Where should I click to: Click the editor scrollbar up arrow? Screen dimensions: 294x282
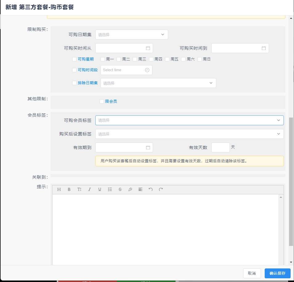(x=281, y=197)
